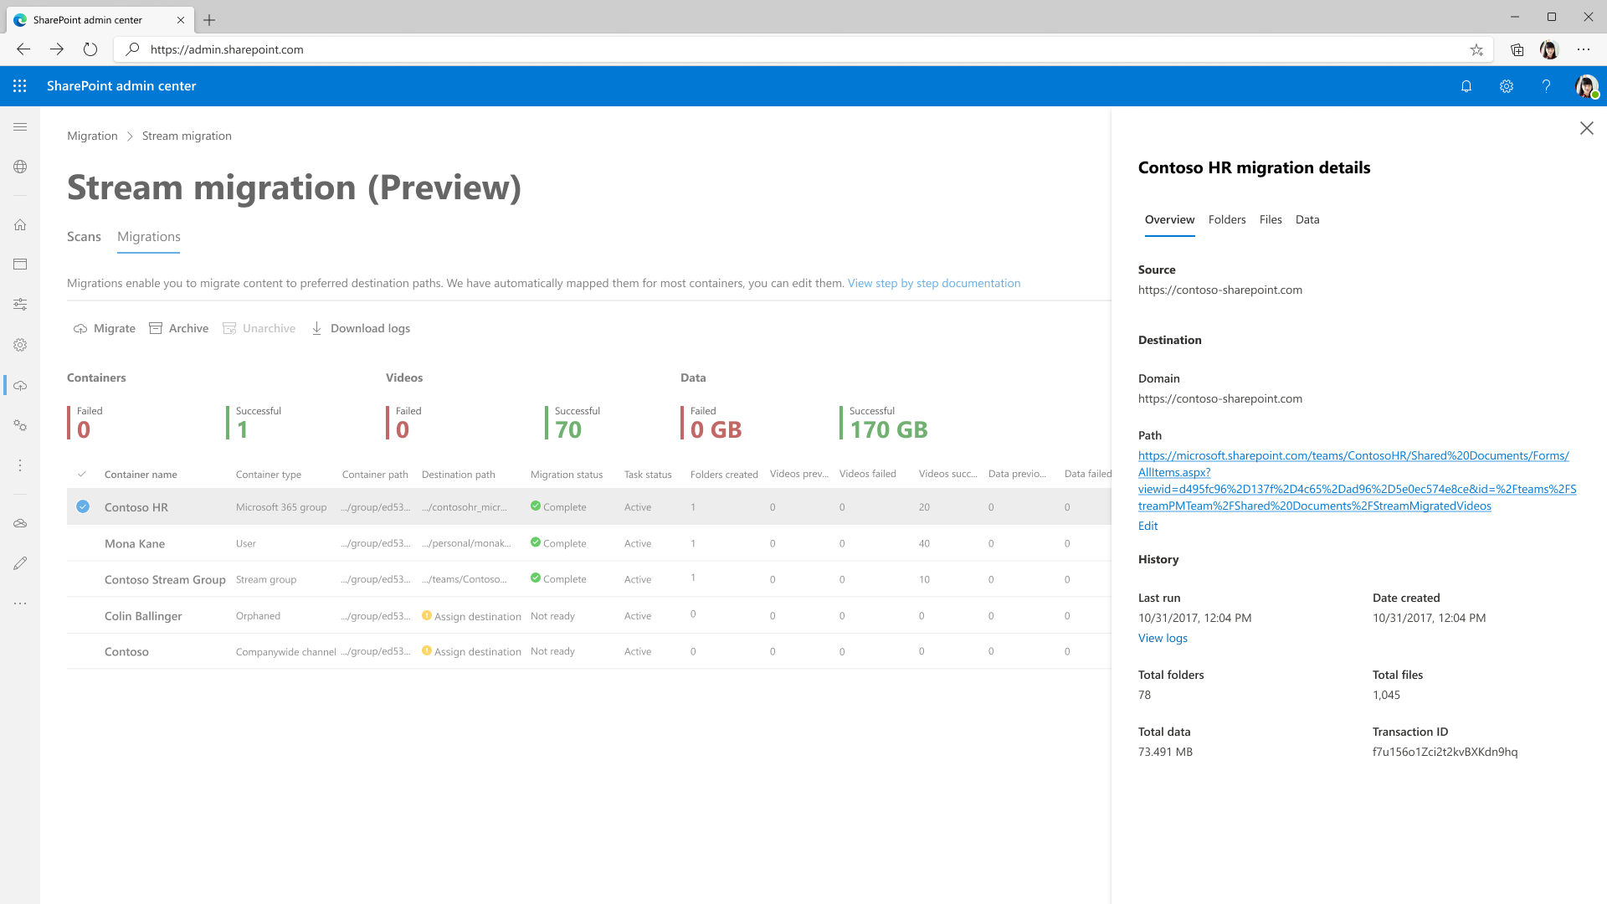Toggle the select all containers checkbox
Viewport: 1607px width, 904px height.
pos(83,472)
